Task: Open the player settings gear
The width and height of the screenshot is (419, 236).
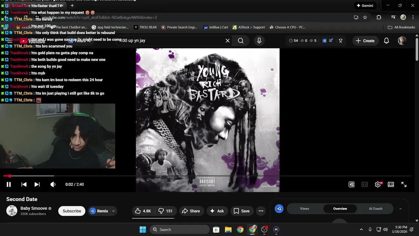Action: (x=378, y=185)
